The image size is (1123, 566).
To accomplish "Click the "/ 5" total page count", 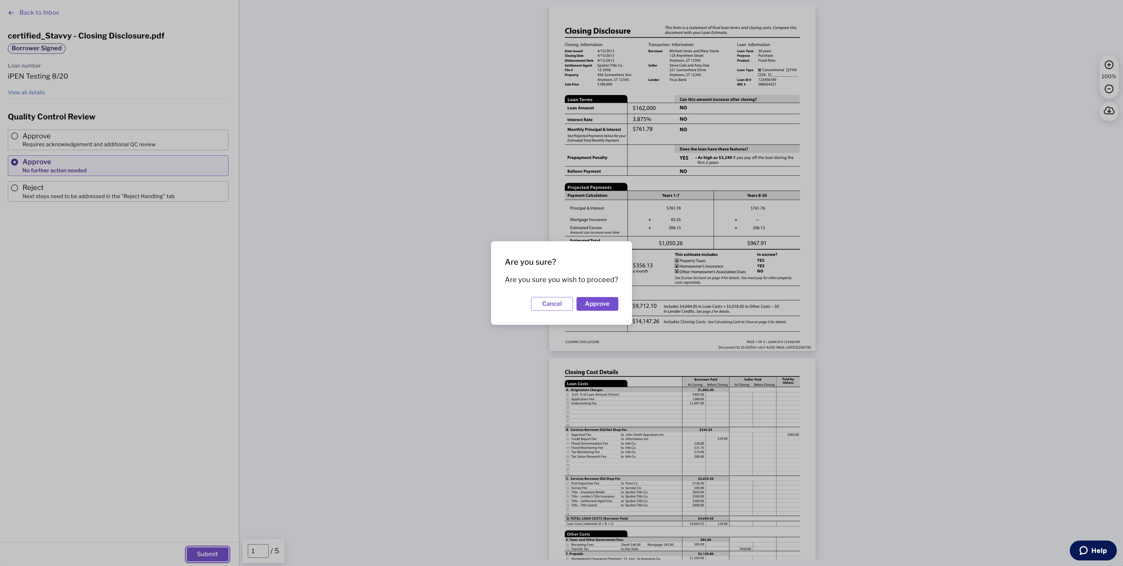I will 275,551.
